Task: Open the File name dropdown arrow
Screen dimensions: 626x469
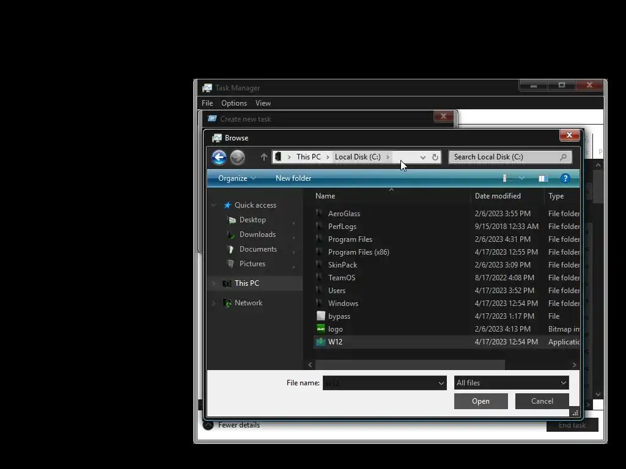Action: click(441, 383)
